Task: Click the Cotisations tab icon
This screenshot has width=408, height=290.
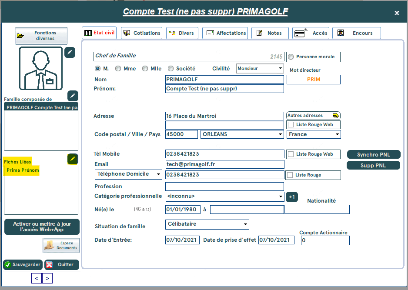Action: pos(127,33)
